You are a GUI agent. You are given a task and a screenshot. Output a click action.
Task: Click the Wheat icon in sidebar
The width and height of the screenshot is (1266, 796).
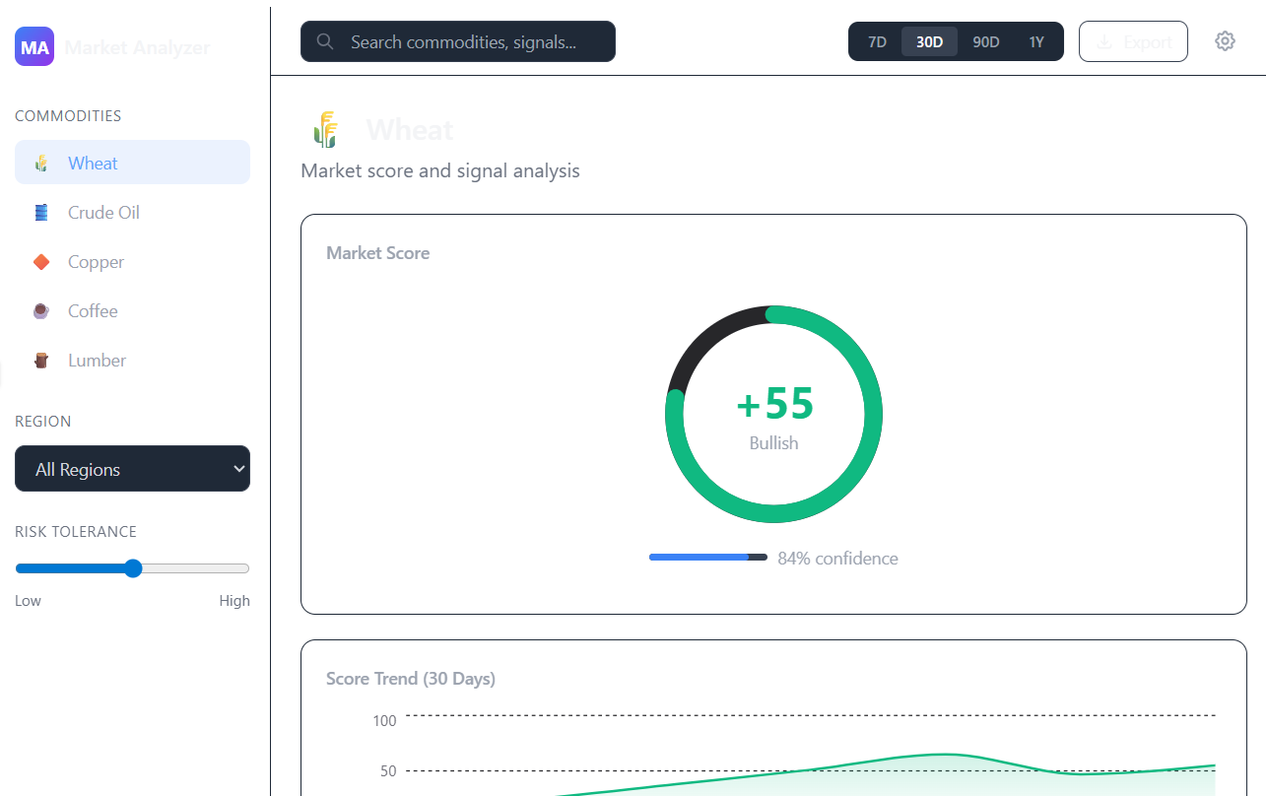(x=41, y=164)
